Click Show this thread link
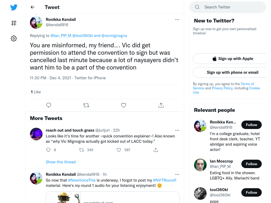This screenshot has height=203, width=271. click(61, 162)
